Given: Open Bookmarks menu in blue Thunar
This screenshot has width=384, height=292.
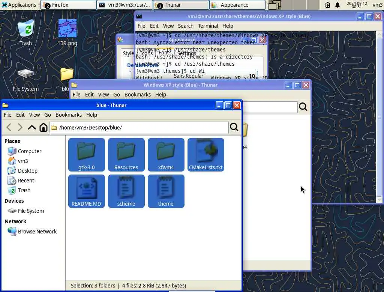Looking at the screenshot, I should pos(69,115).
